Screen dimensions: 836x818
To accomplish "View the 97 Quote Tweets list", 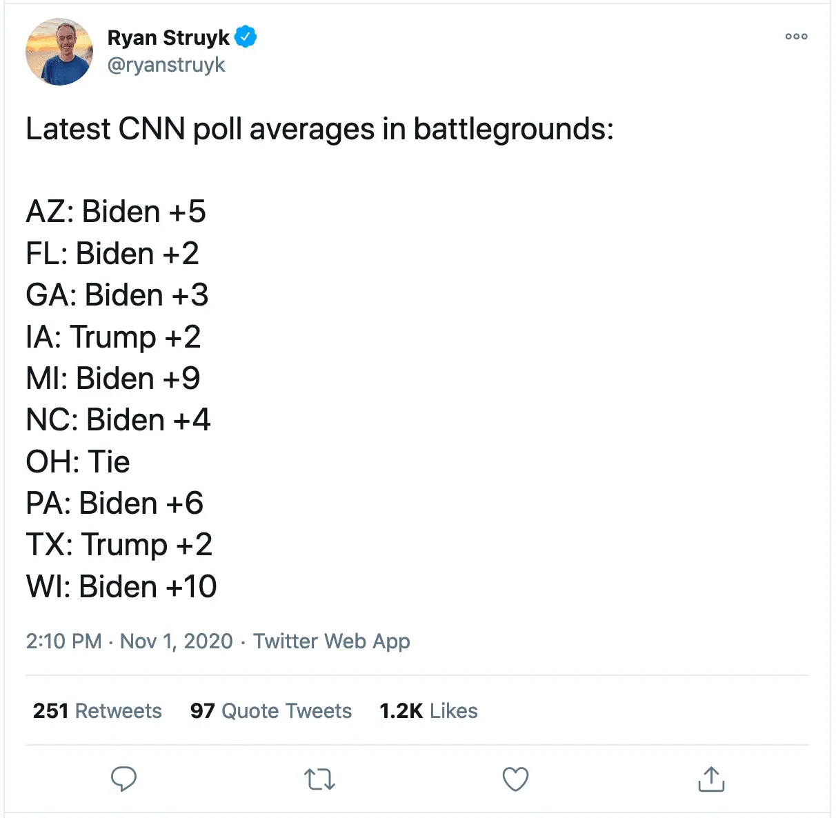I will 271,711.
